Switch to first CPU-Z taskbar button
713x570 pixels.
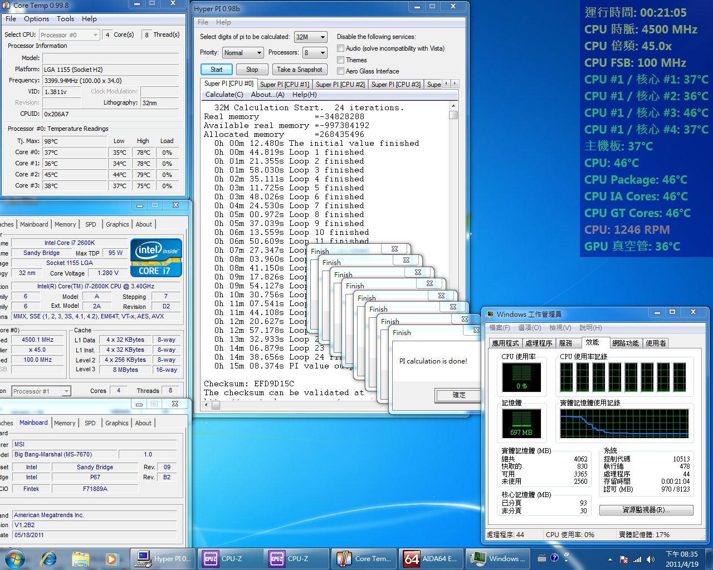point(230,558)
